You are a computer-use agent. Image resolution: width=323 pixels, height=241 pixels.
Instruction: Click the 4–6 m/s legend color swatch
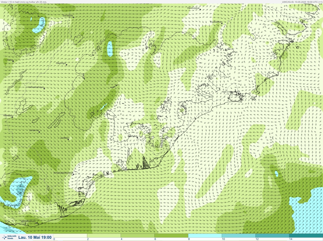(x=138, y=236)
